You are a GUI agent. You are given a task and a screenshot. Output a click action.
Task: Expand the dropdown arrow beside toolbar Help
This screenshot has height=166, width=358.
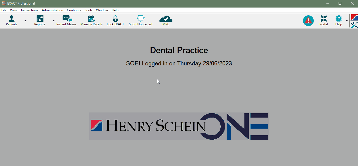coord(347,21)
